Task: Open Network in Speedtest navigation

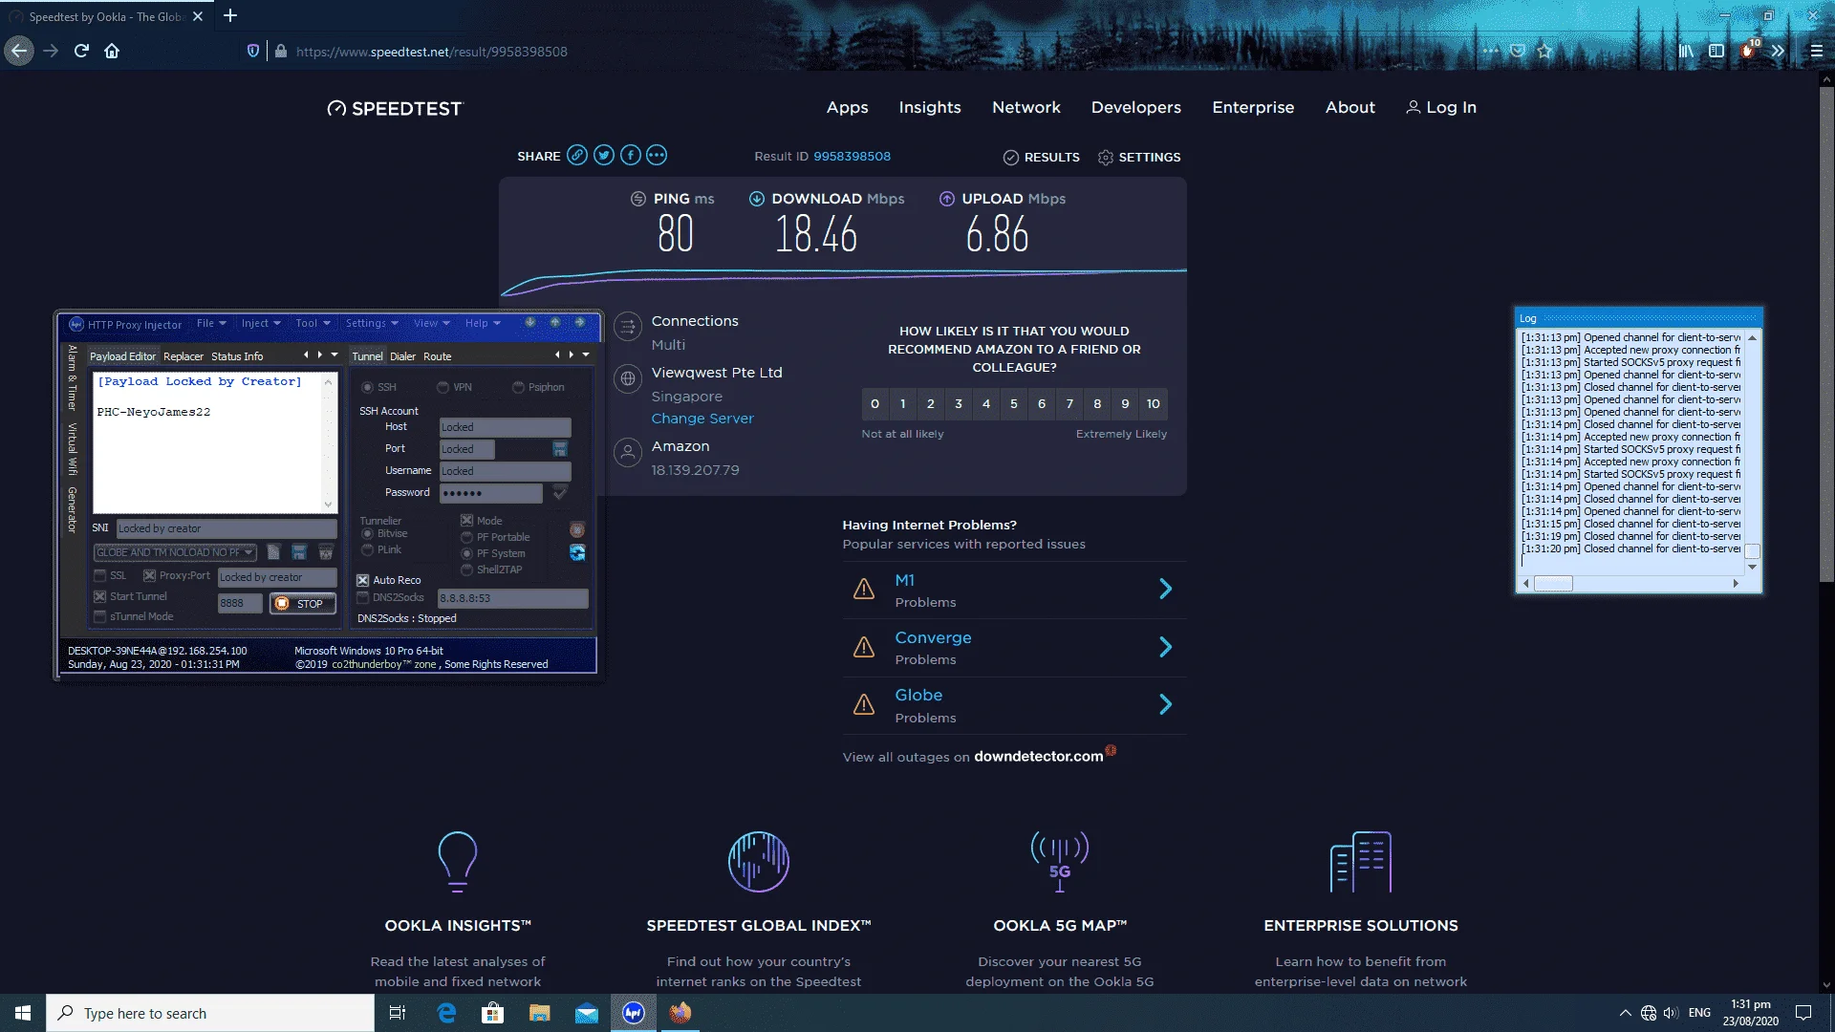Action: 1025,107
